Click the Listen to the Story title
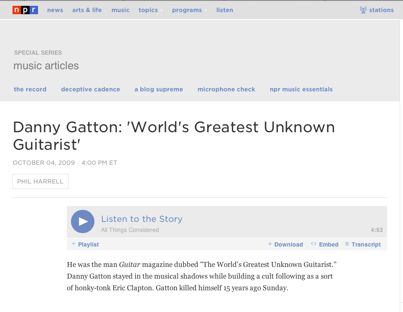The image size is (403, 312). 142,219
